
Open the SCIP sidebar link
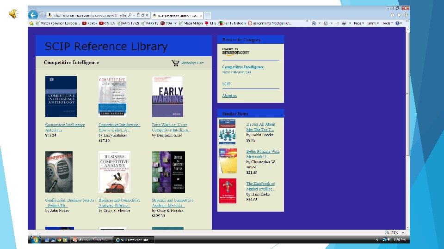pos(226,84)
